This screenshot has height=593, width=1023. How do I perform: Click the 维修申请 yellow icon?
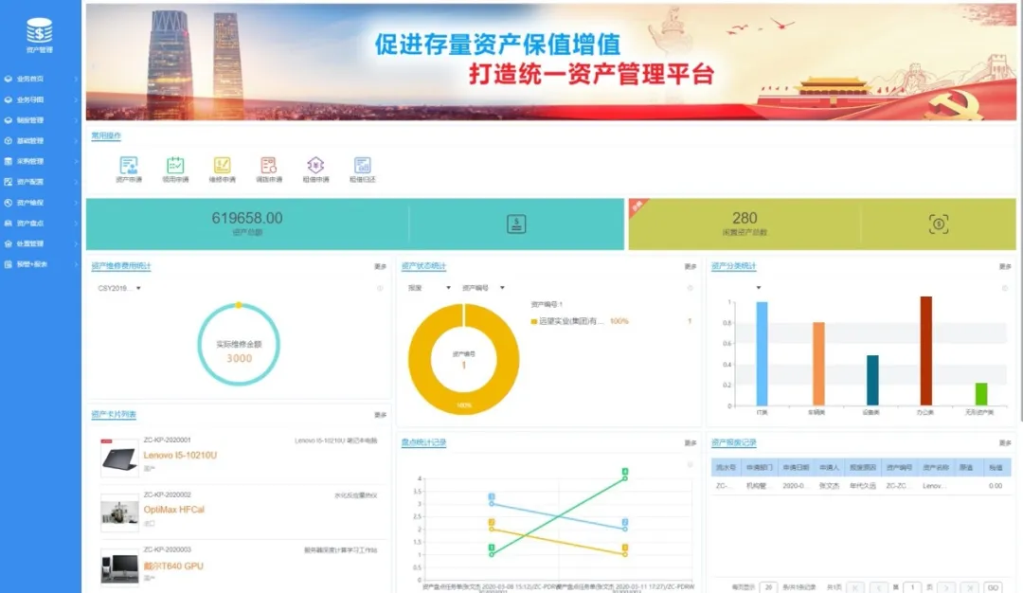coord(221,166)
